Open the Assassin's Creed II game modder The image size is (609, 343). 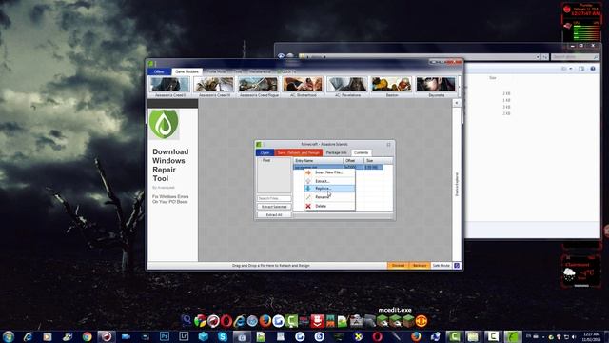click(x=170, y=87)
